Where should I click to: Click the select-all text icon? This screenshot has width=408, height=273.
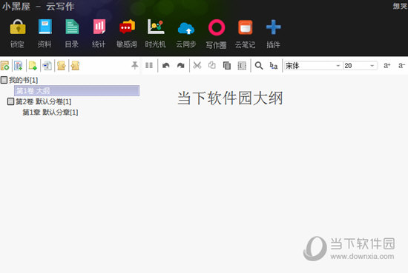[242, 66]
